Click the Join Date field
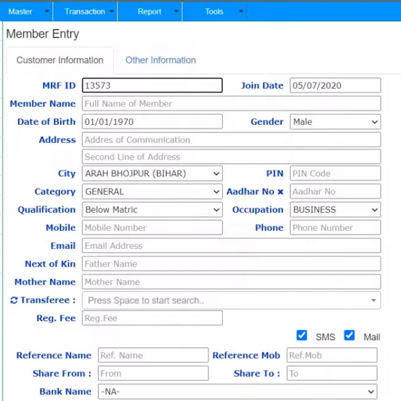Screen dimensions: 401x401 (x=335, y=85)
